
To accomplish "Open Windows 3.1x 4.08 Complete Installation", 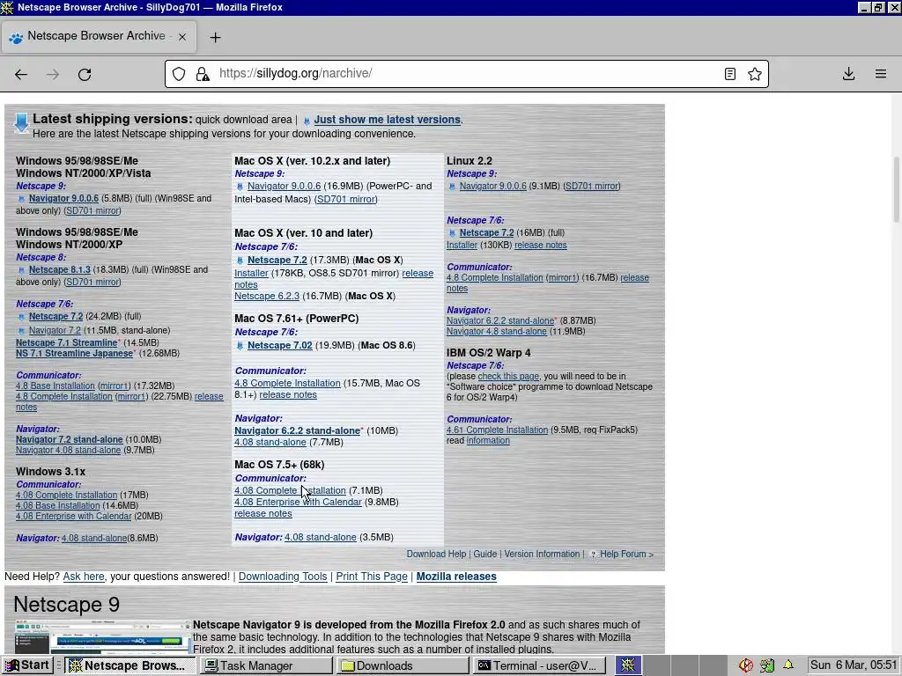I will [x=66, y=495].
